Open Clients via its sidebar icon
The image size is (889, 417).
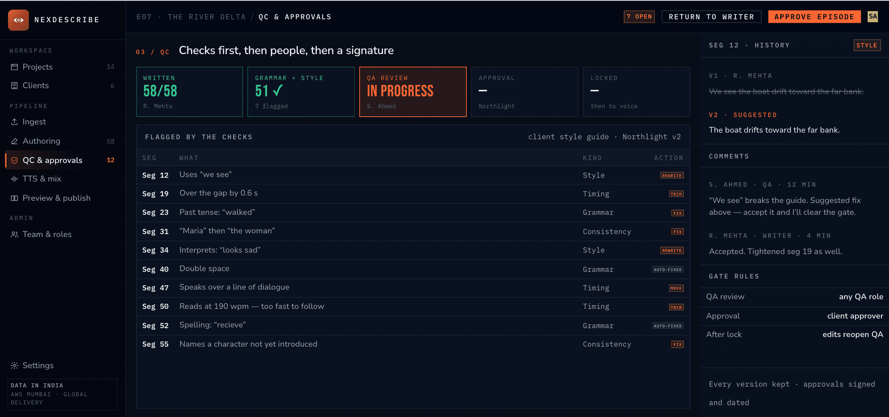tap(14, 86)
